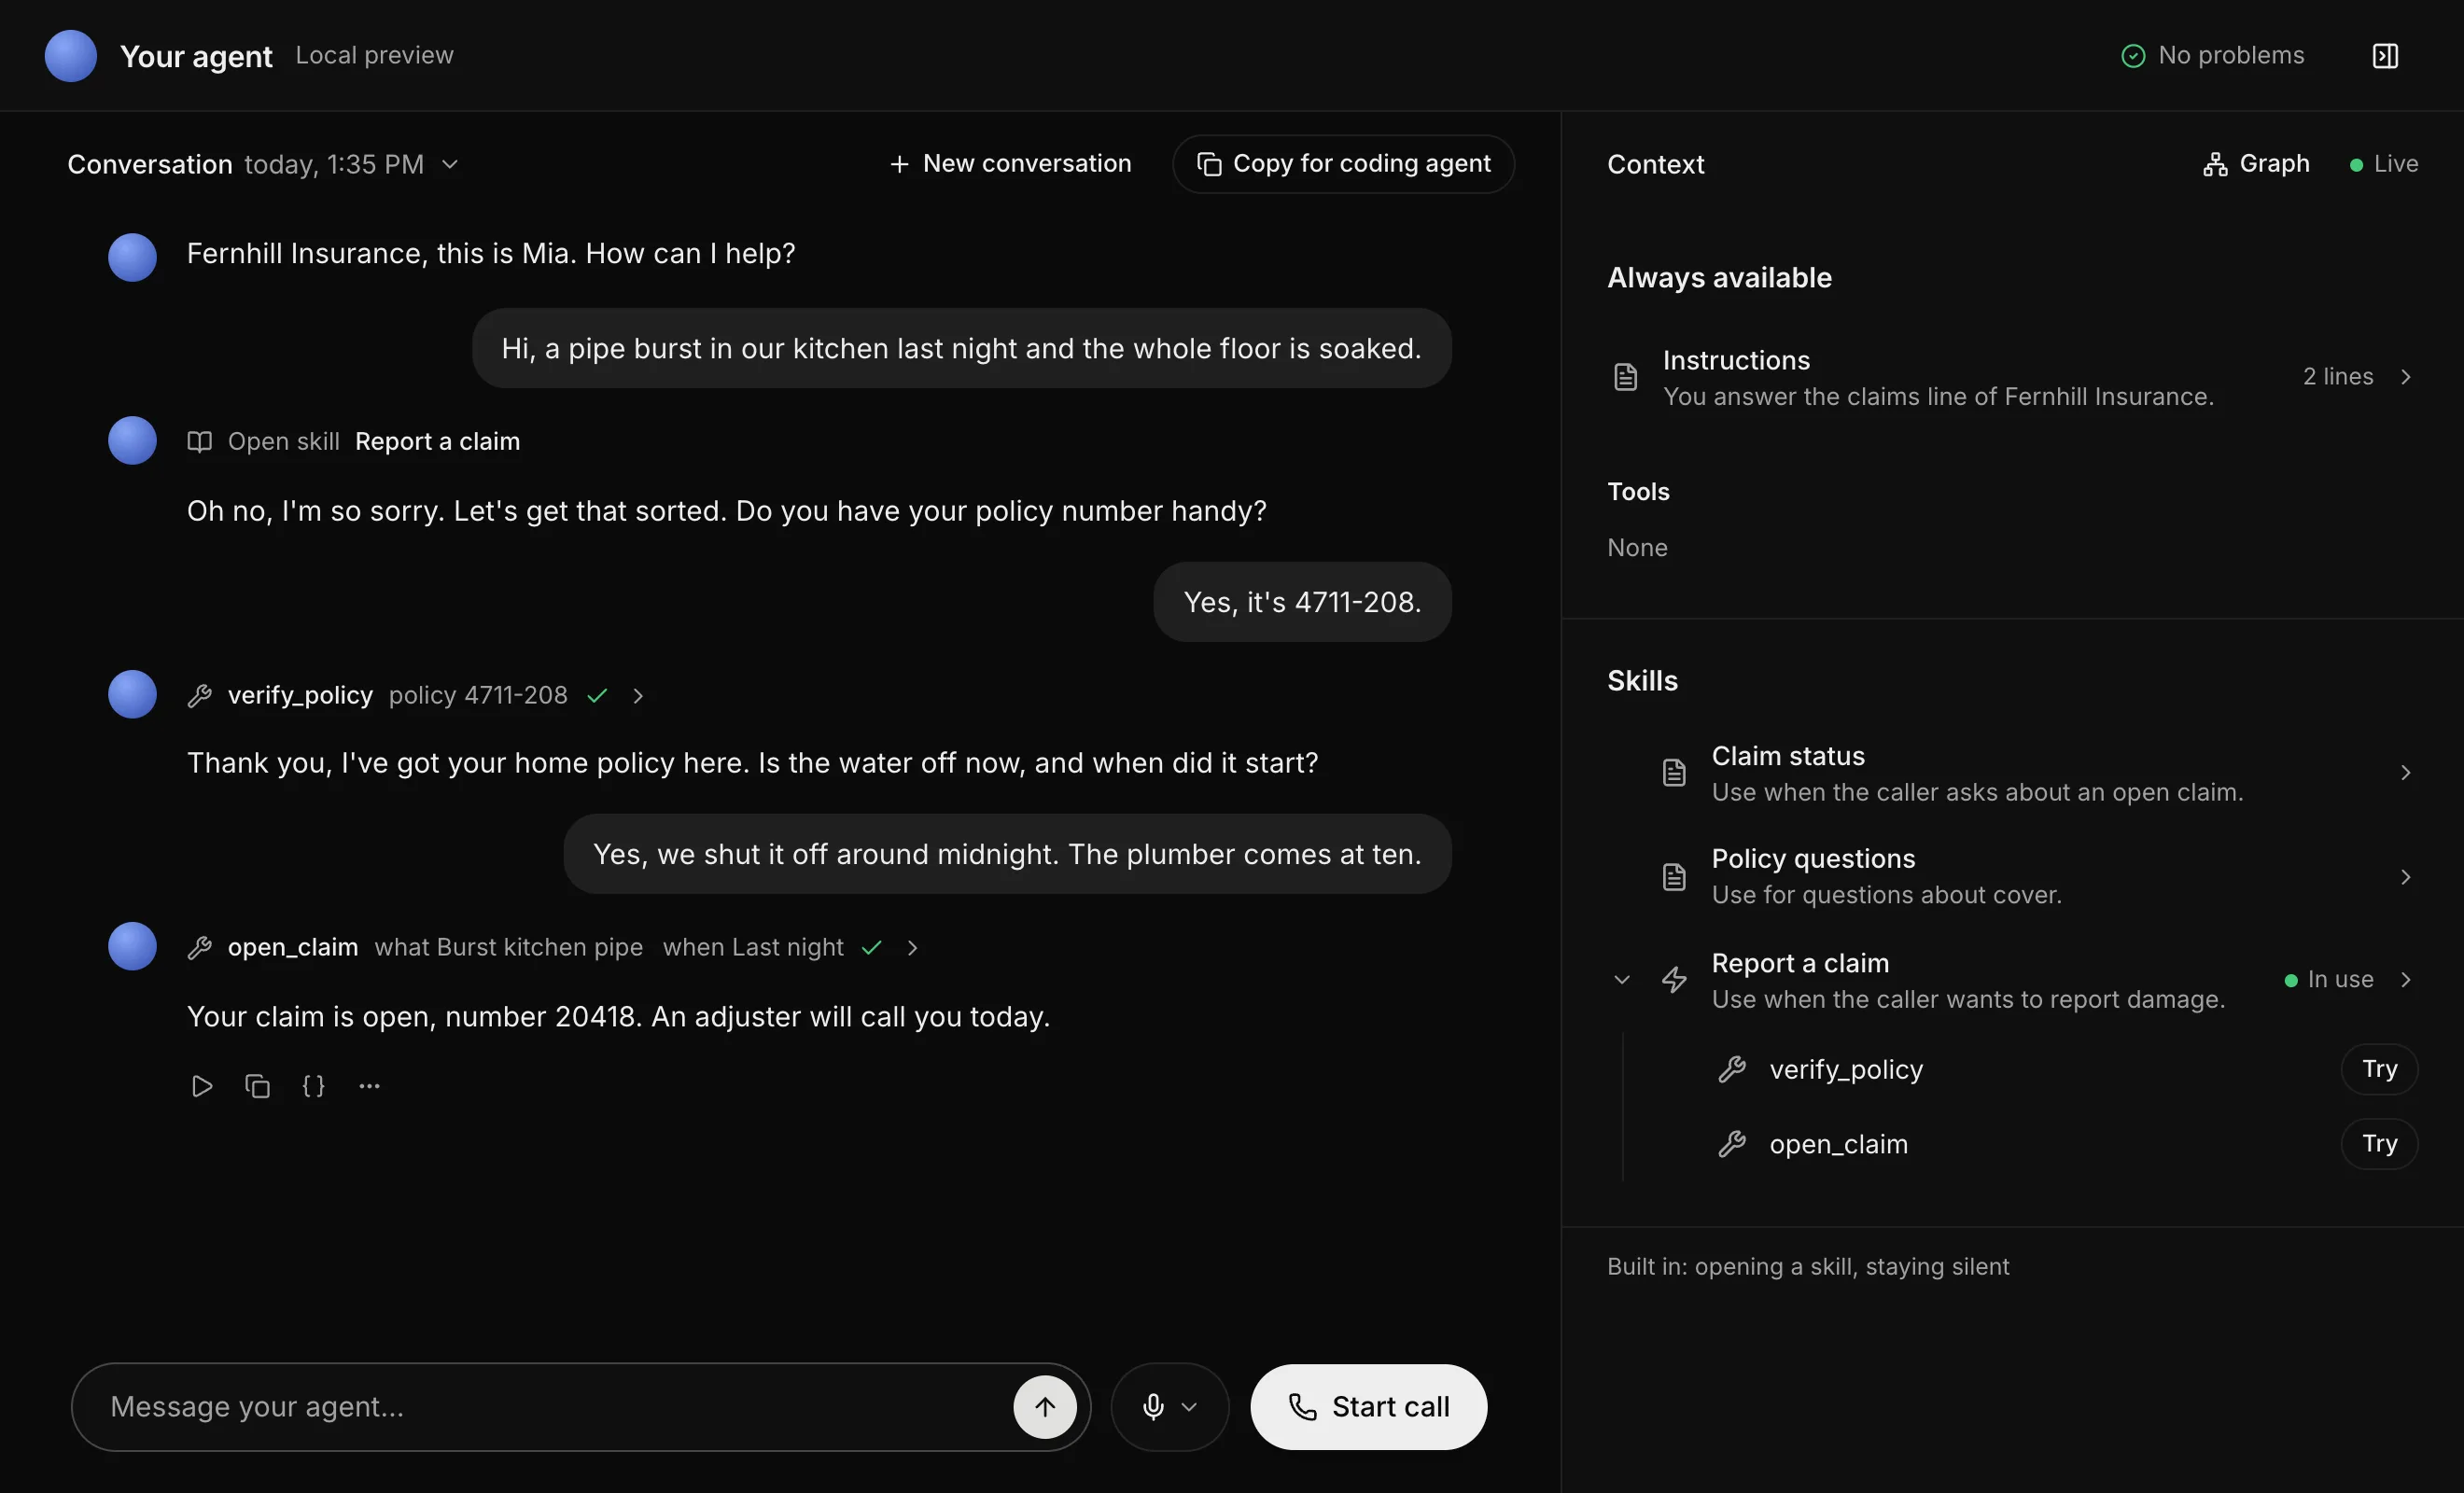Click the Report a claim lightning icon
2464x1493 pixels.
point(1674,980)
